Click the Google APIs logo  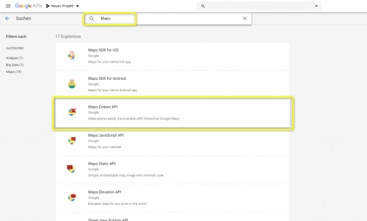click(29, 6)
